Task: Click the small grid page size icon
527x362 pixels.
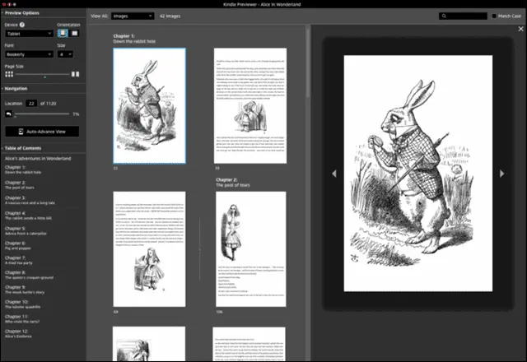Action: coord(9,74)
